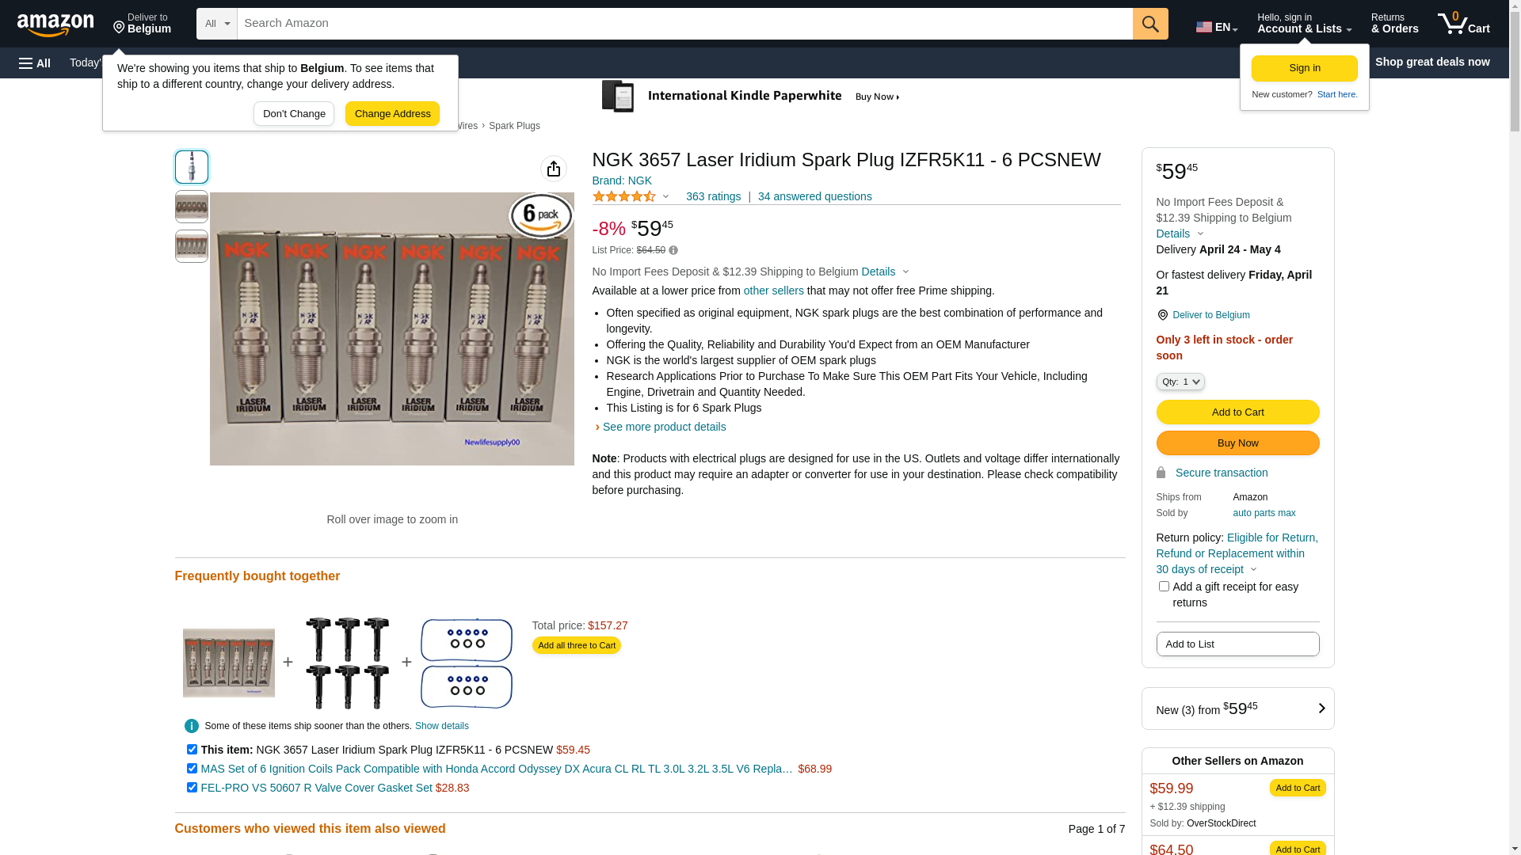1521x855 pixels.
Task: Uncheck the MAS ignition coils item checkbox
Action: tap(192, 769)
